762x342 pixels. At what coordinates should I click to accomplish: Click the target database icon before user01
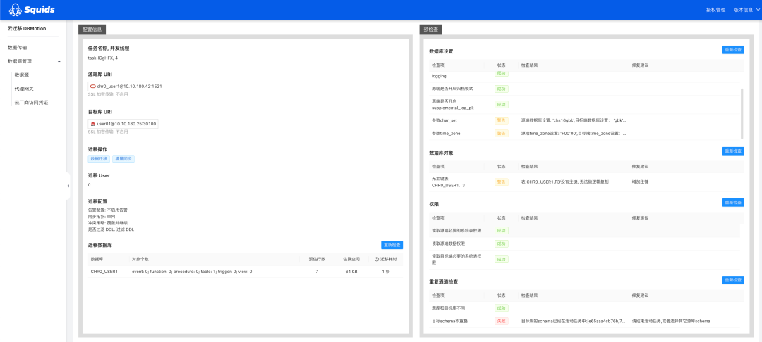tap(93, 124)
